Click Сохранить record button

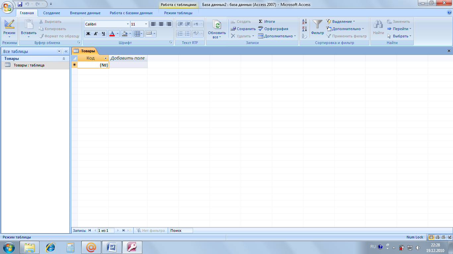243,29
